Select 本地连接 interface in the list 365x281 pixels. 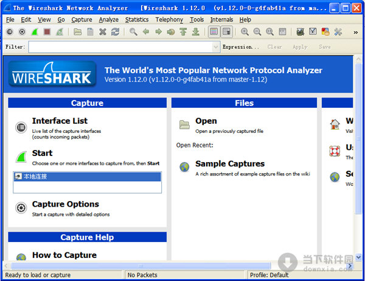click(87, 177)
